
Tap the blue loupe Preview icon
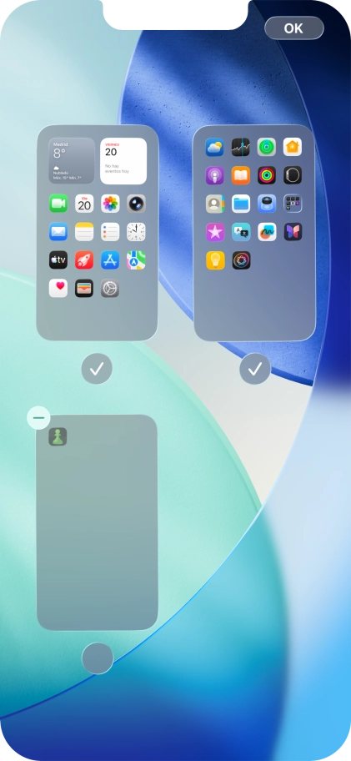pyautogui.click(x=267, y=204)
